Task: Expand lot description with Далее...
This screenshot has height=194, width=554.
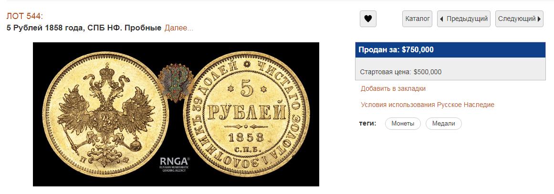Action: click(179, 28)
